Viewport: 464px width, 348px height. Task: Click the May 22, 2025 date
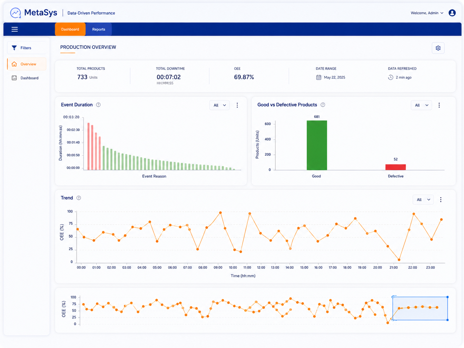(x=335, y=77)
